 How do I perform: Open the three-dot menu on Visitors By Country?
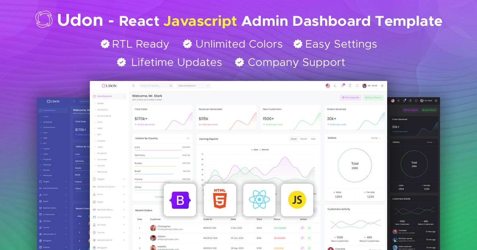tap(188, 138)
